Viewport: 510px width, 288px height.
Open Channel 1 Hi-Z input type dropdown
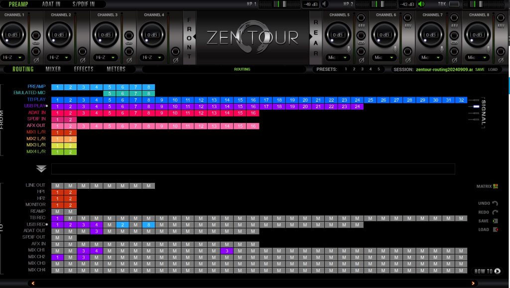point(13,58)
